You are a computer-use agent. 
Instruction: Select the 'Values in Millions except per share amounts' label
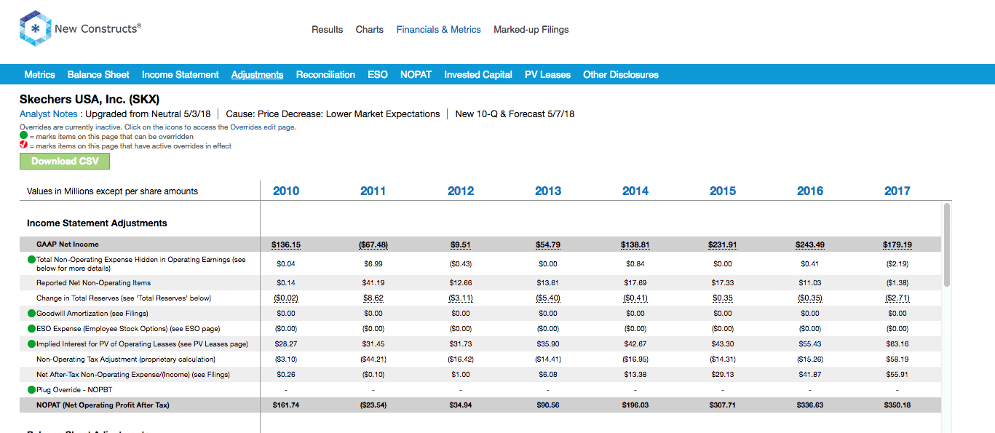(x=113, y=191)
